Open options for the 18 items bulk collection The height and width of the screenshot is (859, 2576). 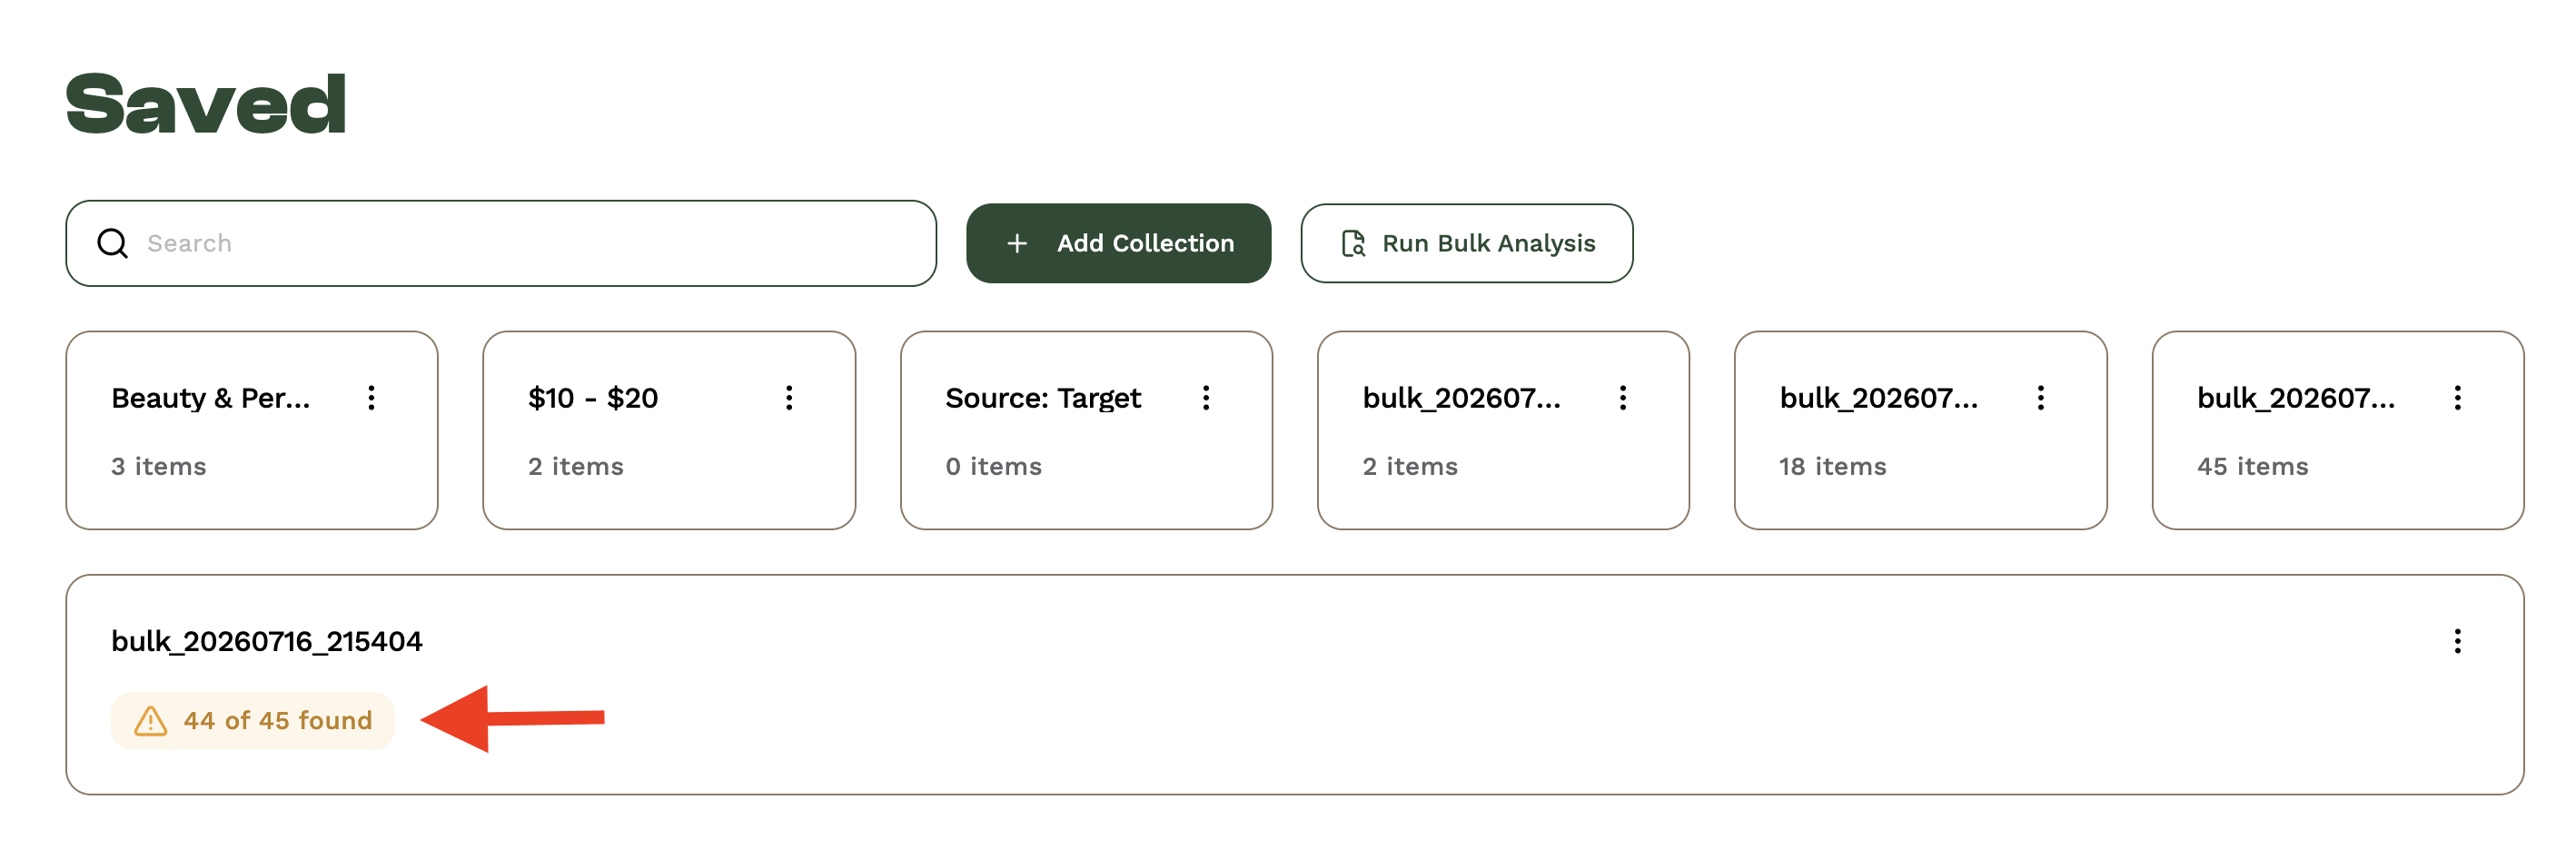tap(2041, 398)
